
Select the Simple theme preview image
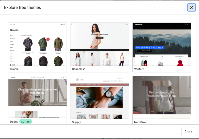click(x=37, y=44)
